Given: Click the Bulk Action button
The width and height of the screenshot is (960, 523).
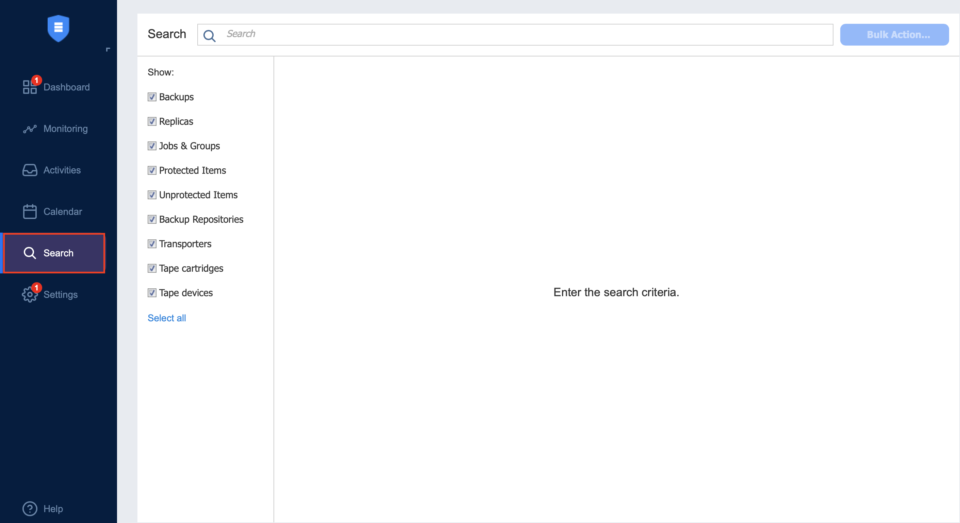Looking at the screenshot, I should pyautogui.click(x=894, y=35).
